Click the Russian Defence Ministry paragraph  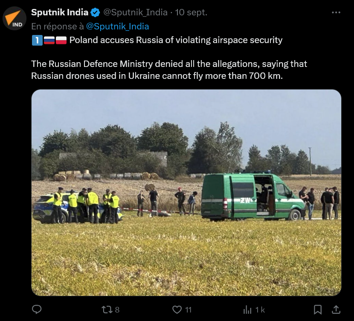click(169, 70)
